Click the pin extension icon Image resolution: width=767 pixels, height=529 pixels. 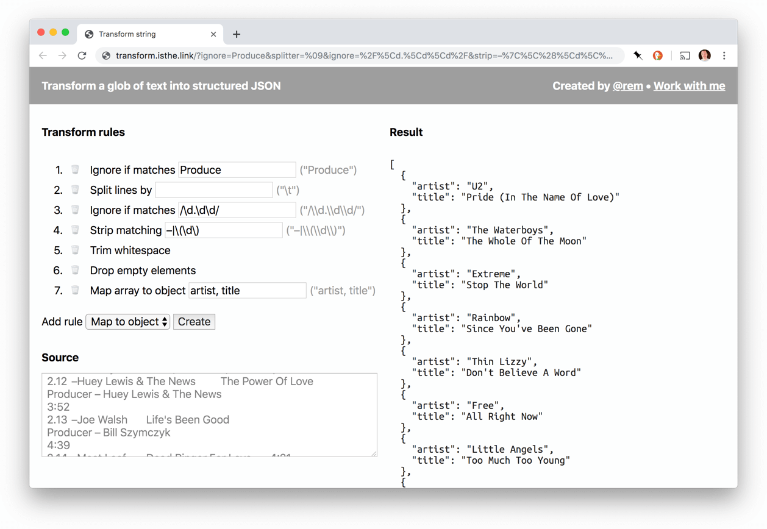(x=638, y=55)
